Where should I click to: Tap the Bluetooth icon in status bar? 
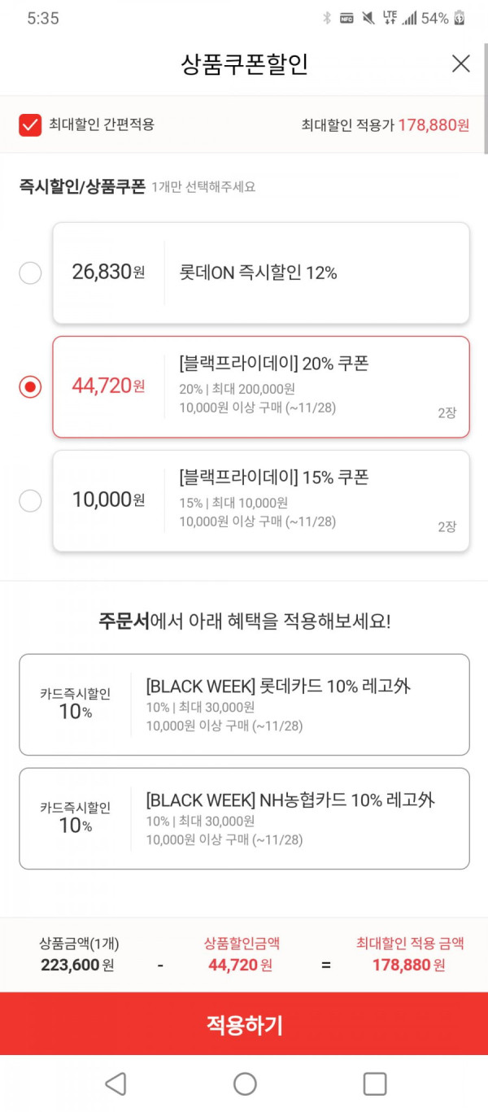[x=327, y=18]
